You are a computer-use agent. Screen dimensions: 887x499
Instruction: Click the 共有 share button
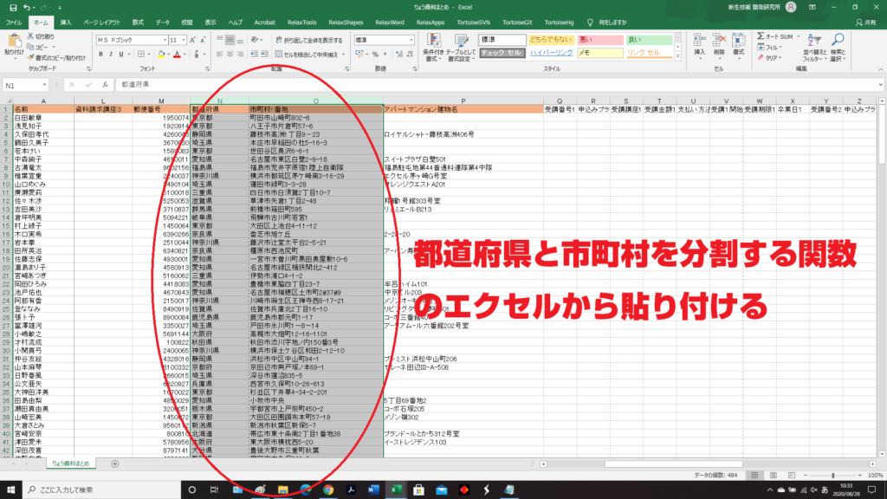click(x=866, y=21)
